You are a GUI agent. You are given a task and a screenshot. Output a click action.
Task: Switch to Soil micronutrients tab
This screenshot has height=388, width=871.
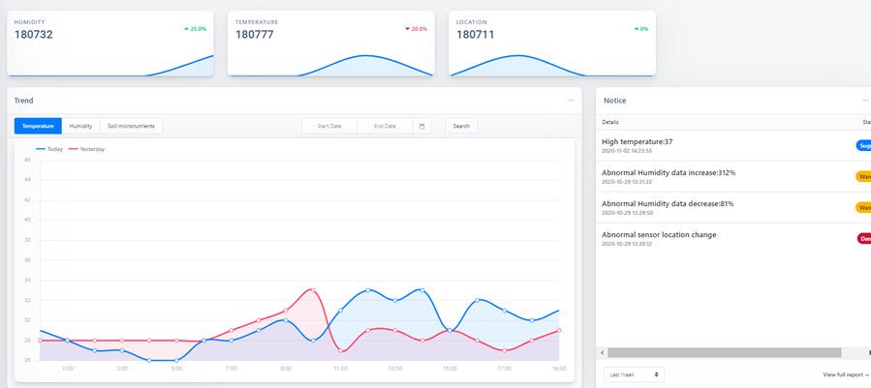131,126
